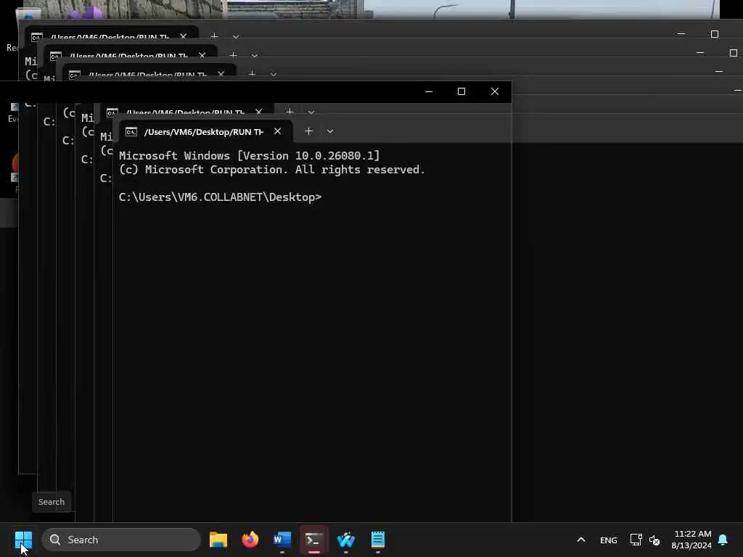Add a tab in terminal directly behind front
743x557 pixels.
[x=290, y=112]
